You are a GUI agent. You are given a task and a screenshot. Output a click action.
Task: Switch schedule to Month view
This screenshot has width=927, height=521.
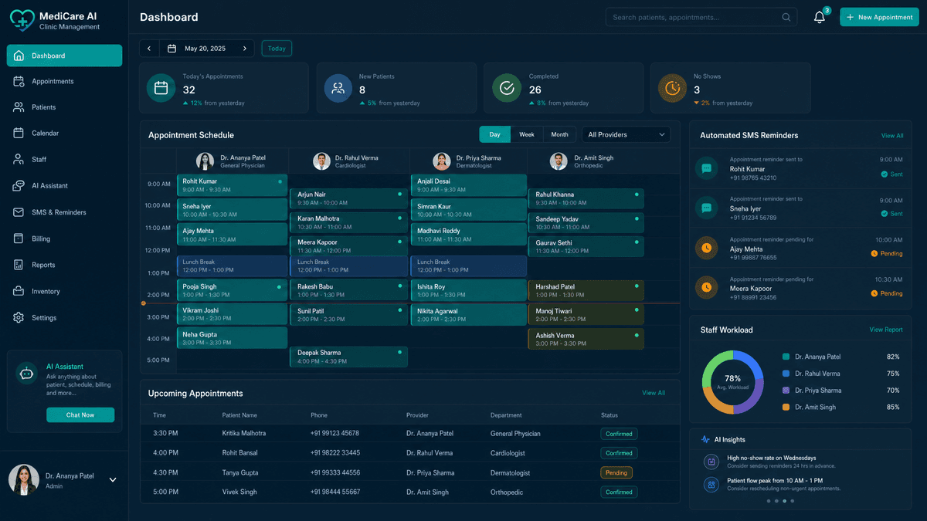[x=560, y=134]
